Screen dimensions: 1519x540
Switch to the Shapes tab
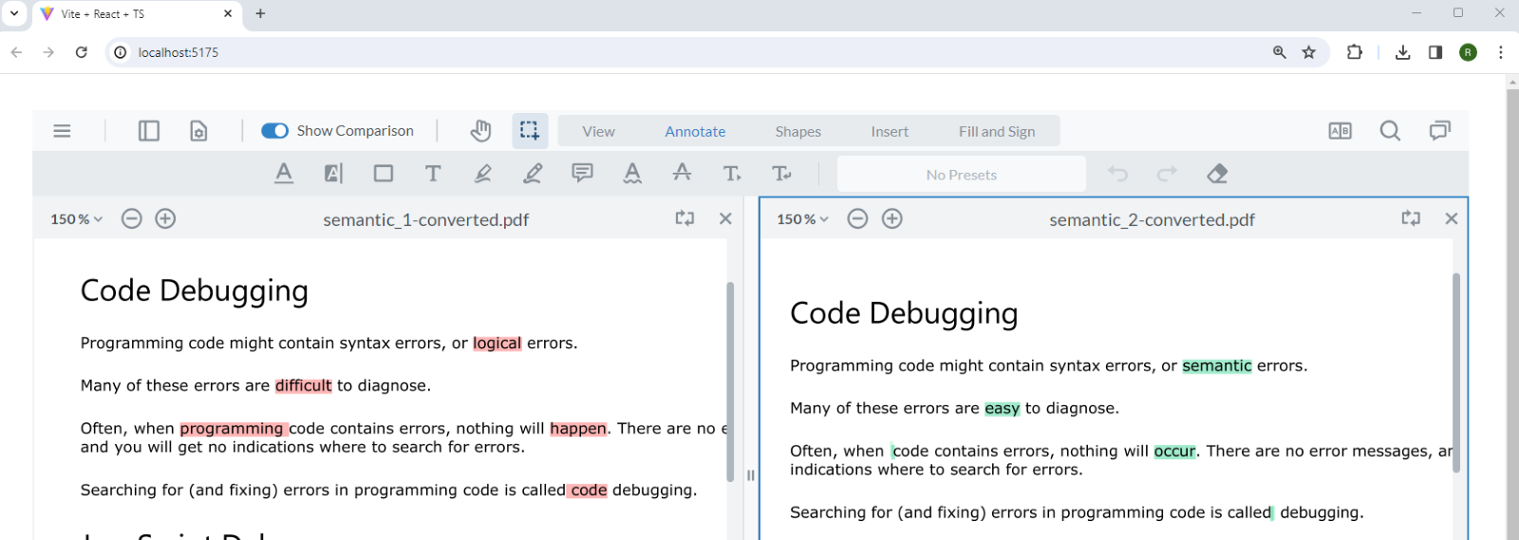[x=797, y=132]
